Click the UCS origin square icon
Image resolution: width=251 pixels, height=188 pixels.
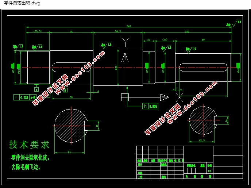tap(125, 97)
